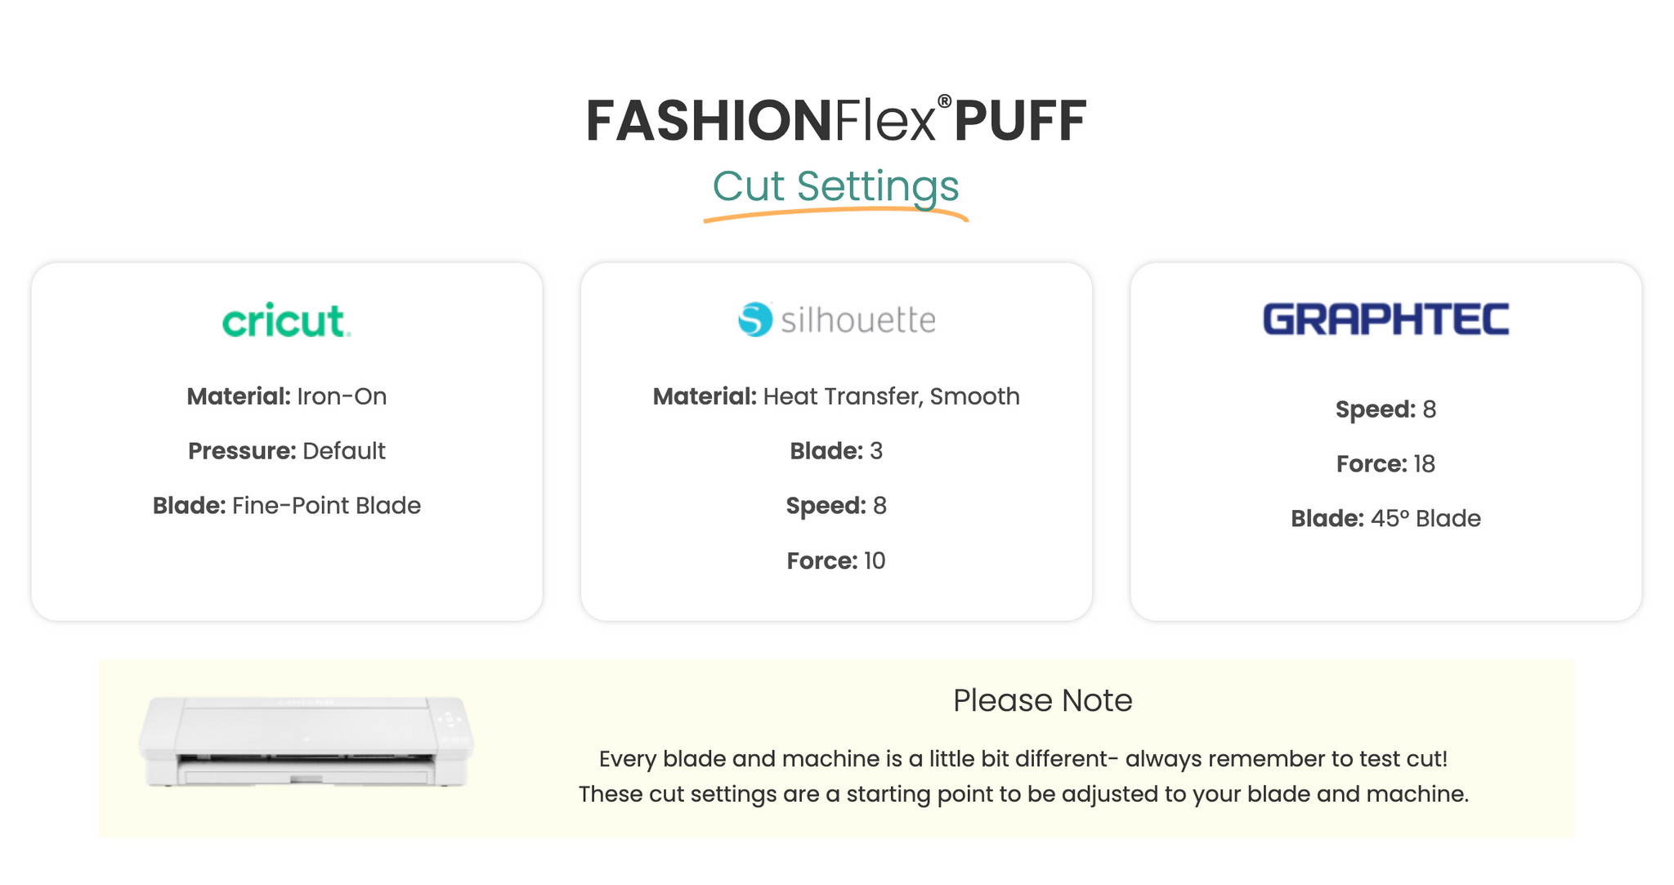This screenshot has height=885, width=1674.
Task: Click the FASHIONFlex PUFF heading
Action: [836, 121]
